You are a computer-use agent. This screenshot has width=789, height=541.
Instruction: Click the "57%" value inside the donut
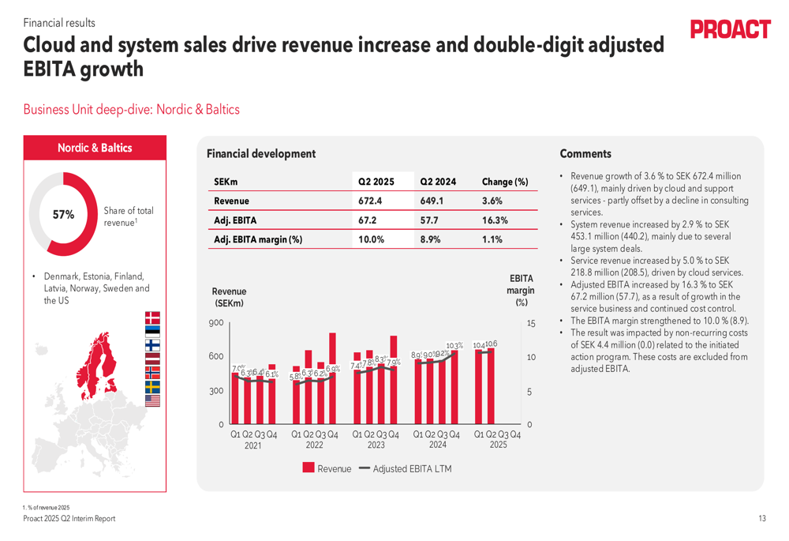(x=63, y=215)
